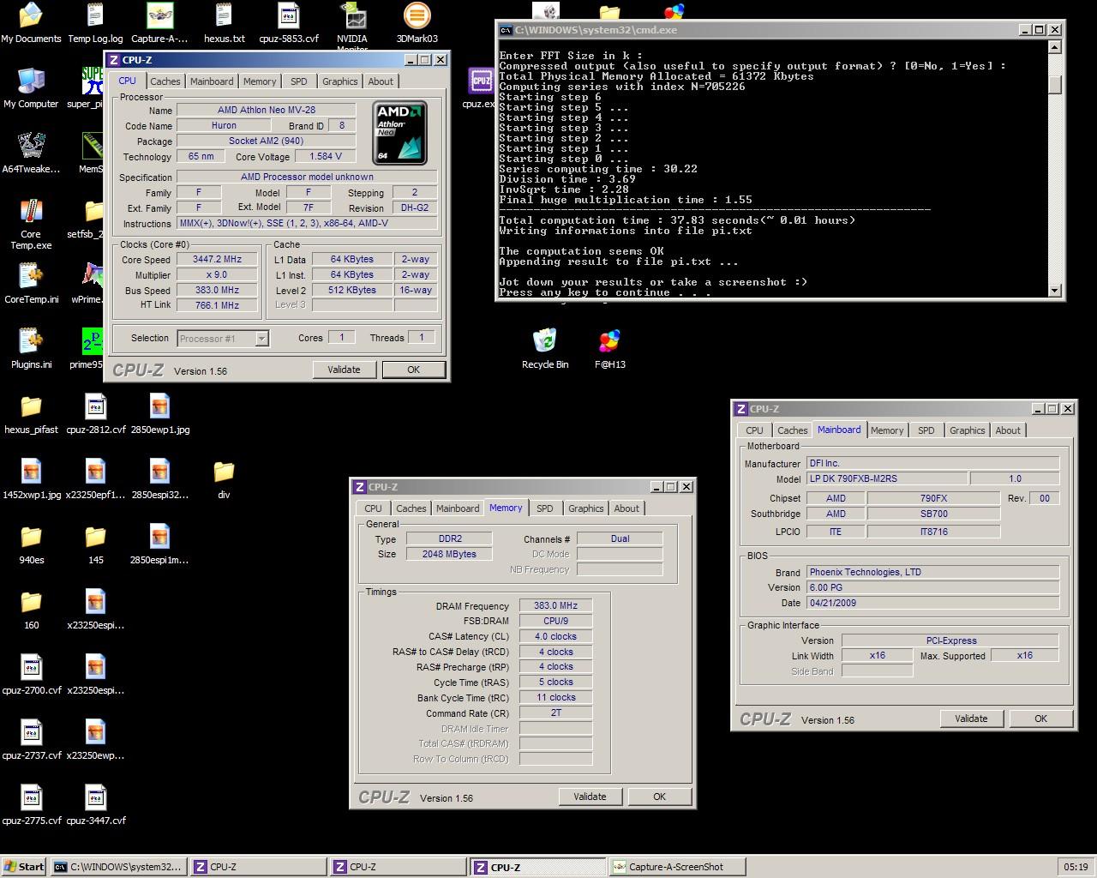Open 2850ewp1.jpg image icon

[x=159, y=413]
